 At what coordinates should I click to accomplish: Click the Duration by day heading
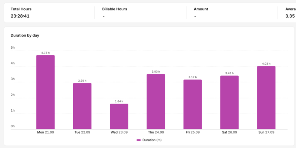click(25, 35)
